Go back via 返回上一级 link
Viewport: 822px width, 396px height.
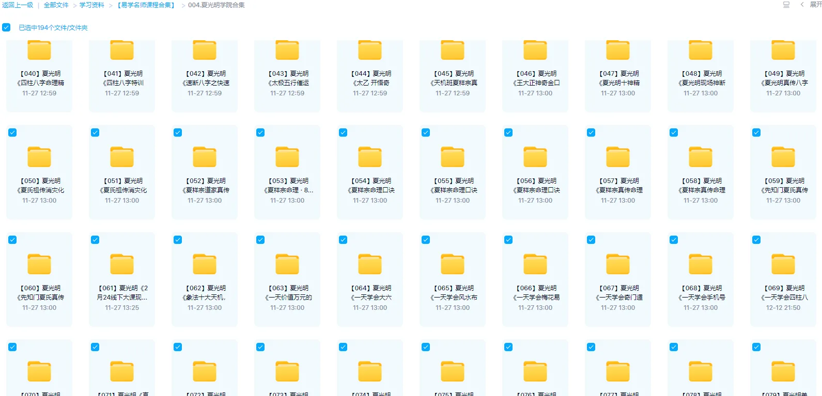coord(18,5)
